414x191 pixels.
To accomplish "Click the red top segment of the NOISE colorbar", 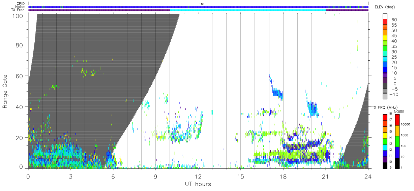I will click(x=397, y=120).
